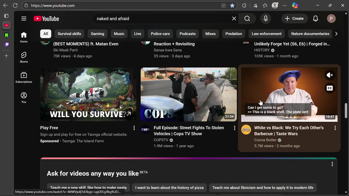Select the Gaming filter chip

click(97, 34)
